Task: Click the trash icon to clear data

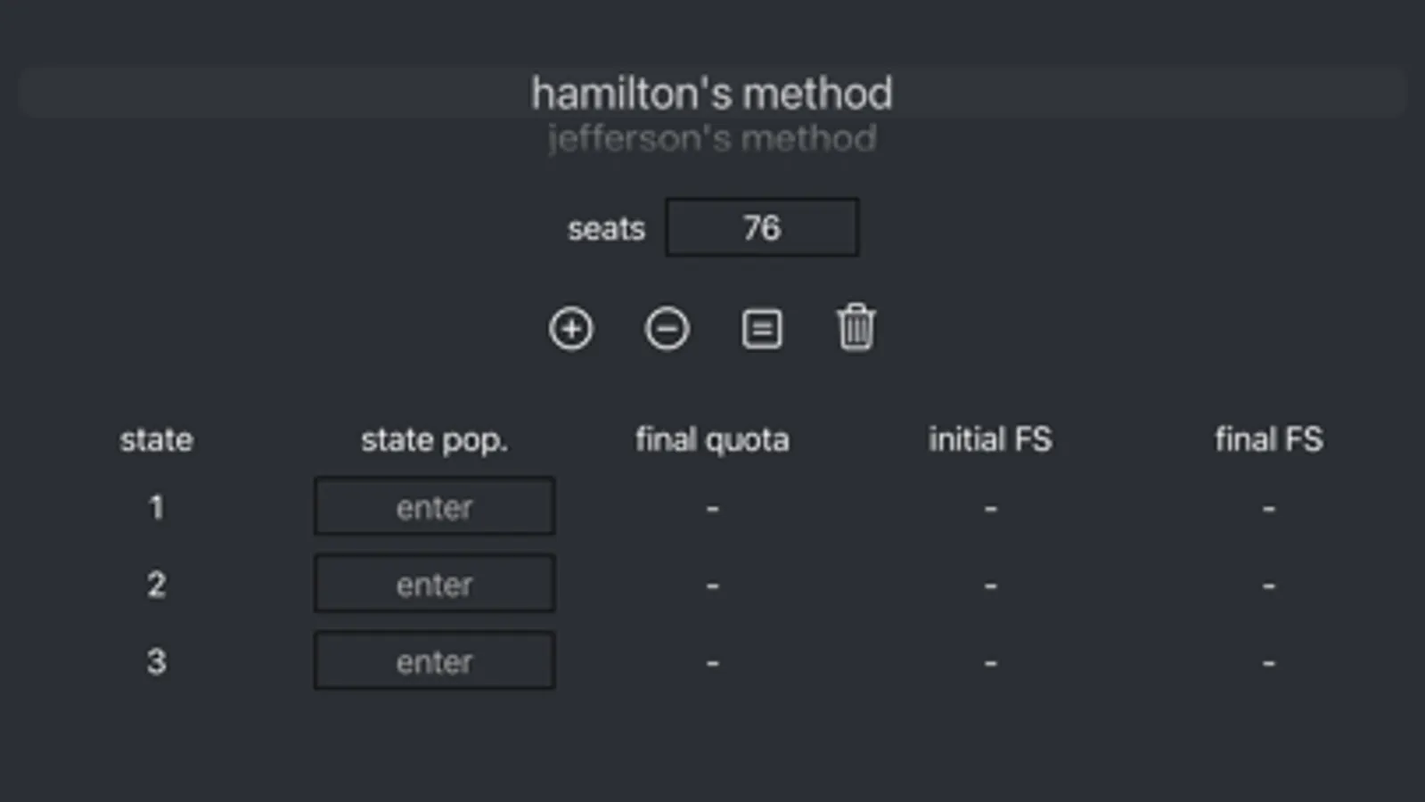Action: 856,328
